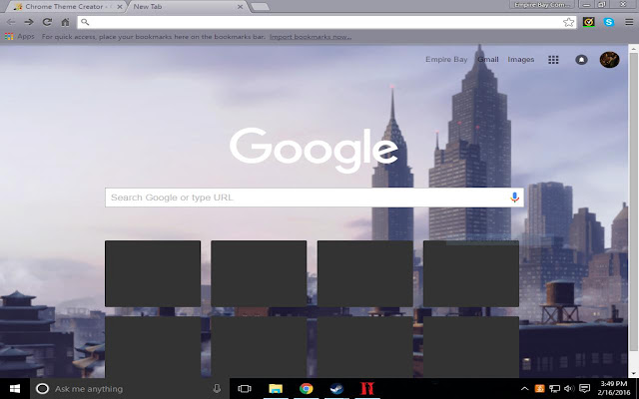Open the Images link
The width and height of the screenshot is (639, 399).
(521, 60)
